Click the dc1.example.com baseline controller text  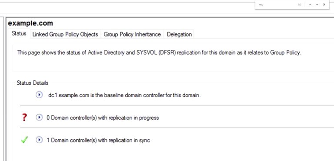click(124, 95)
